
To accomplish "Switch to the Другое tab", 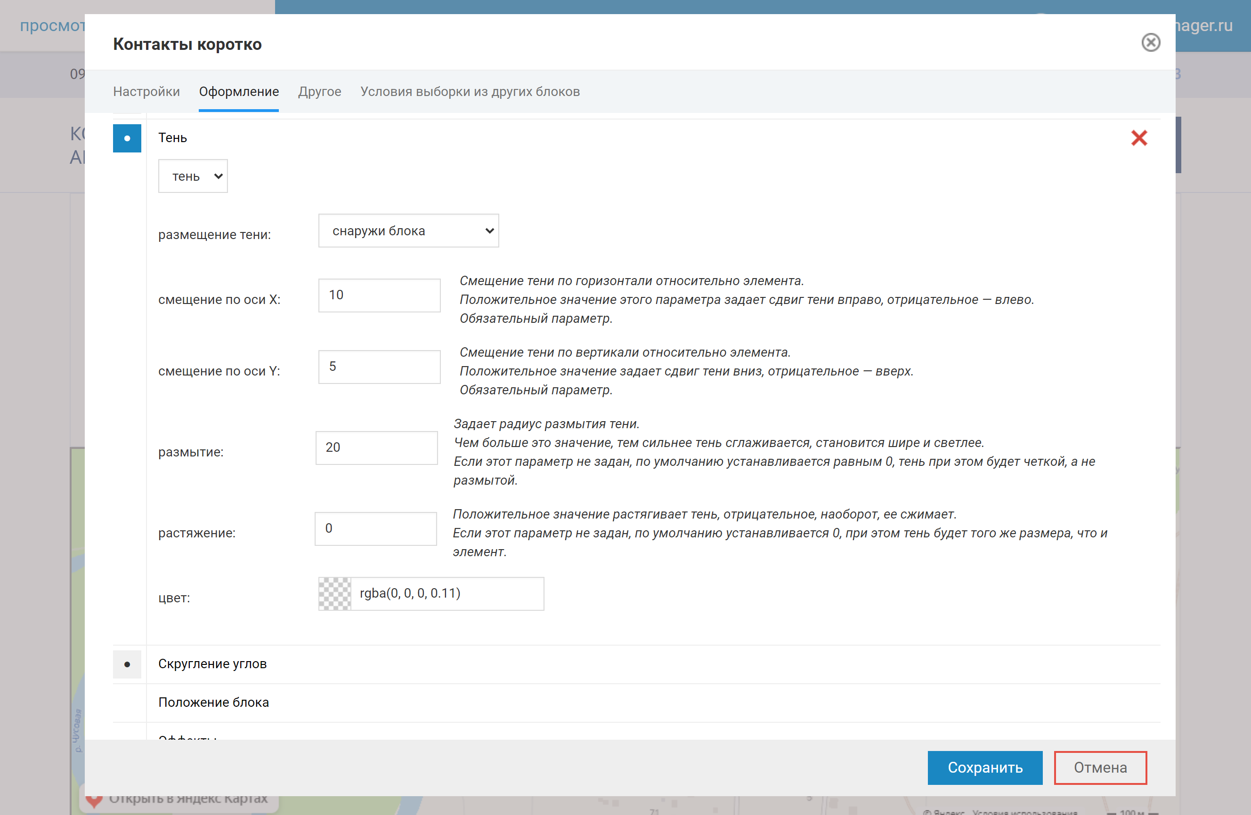I will [x=320, y=91].
